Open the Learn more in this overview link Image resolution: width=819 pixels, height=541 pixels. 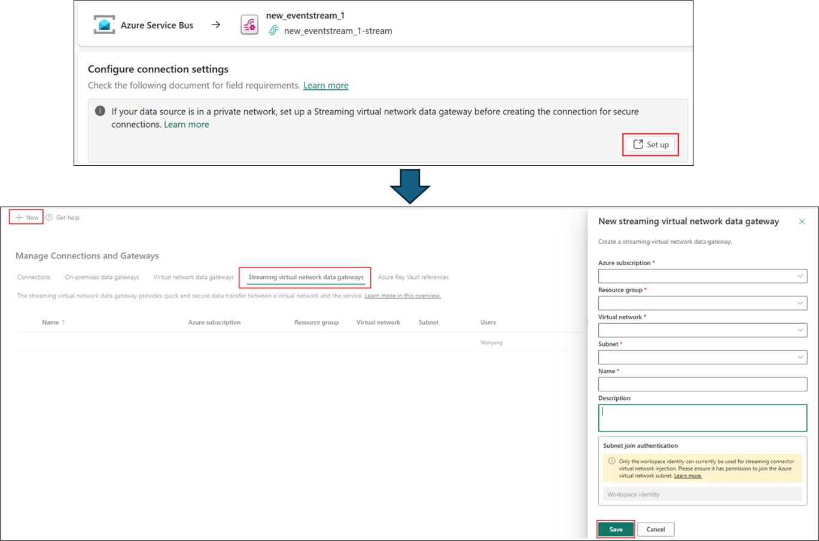tap(403, 295)
